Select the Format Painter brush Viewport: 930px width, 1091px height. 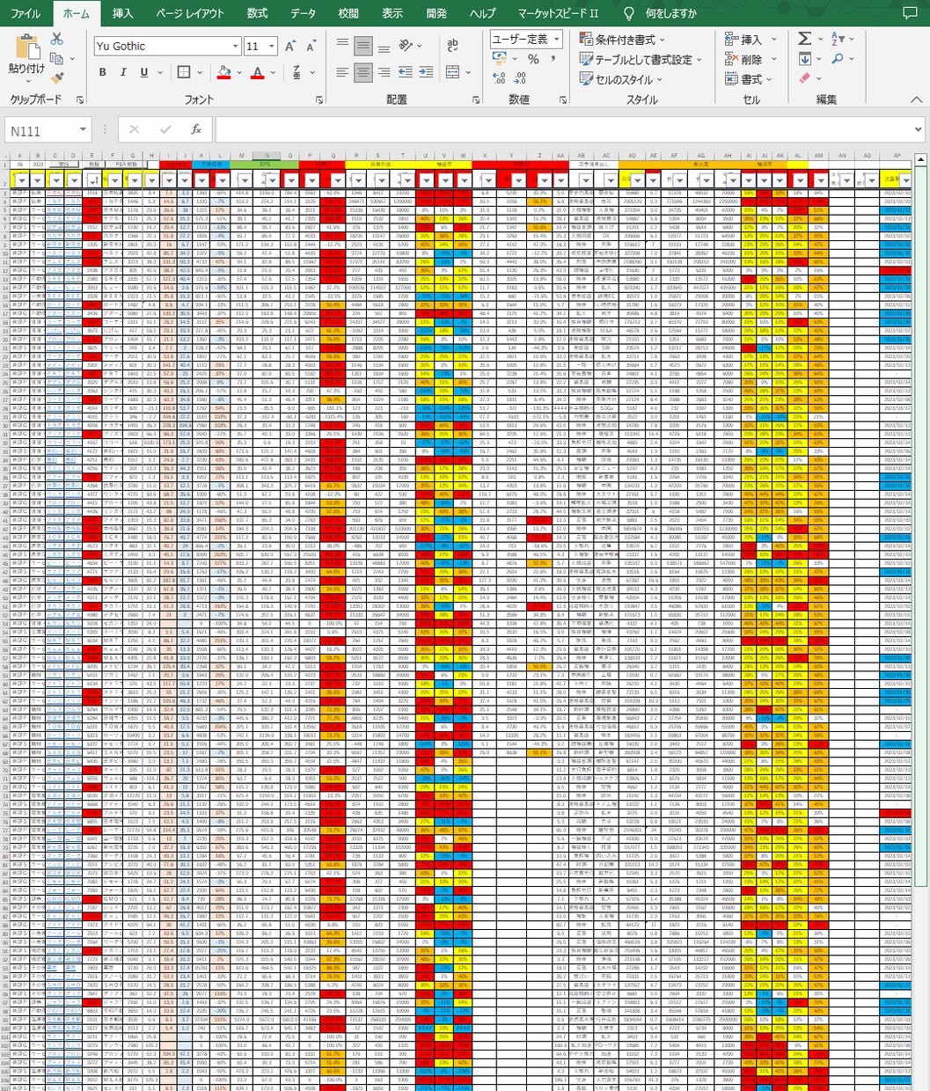click(x=57, y=78)
